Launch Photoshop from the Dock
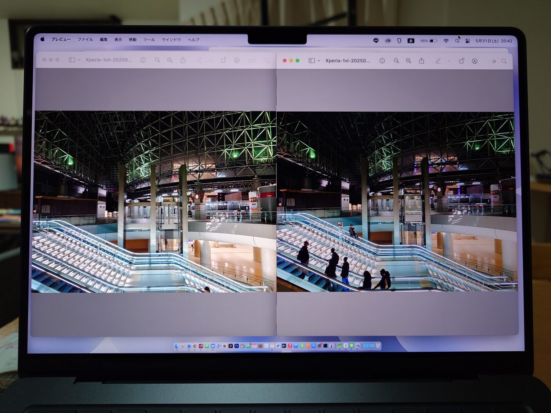 click(237, 346)
